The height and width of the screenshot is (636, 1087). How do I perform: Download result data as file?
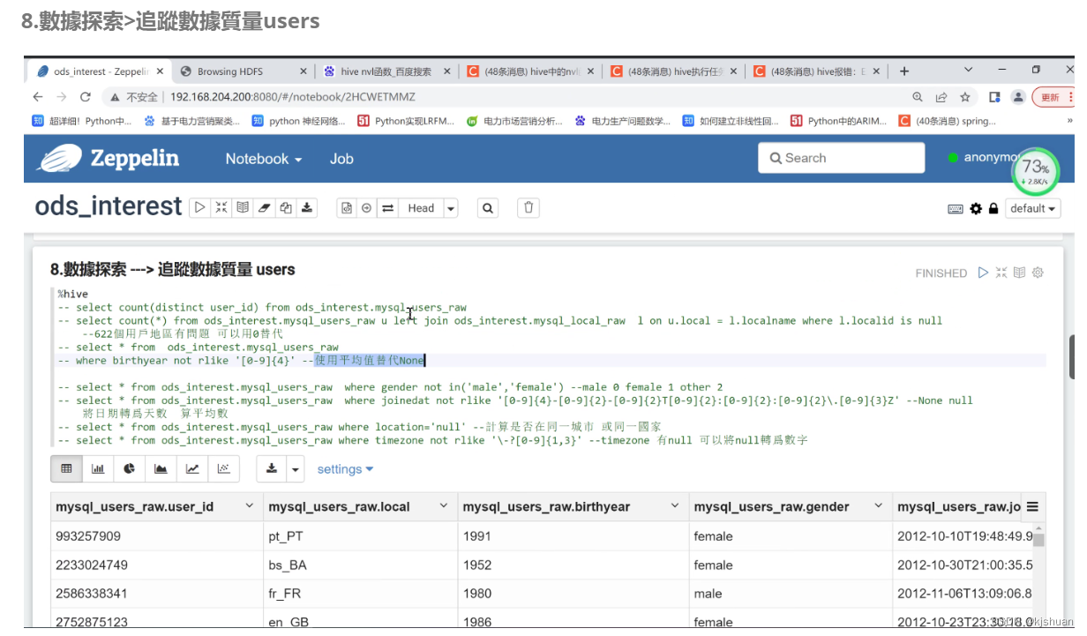click(272, 469)
